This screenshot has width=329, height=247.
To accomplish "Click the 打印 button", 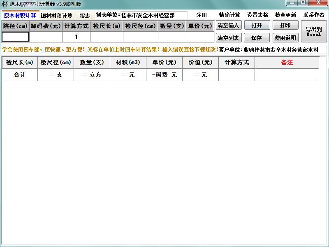I will pyautogui.click(x=285, y=25).
